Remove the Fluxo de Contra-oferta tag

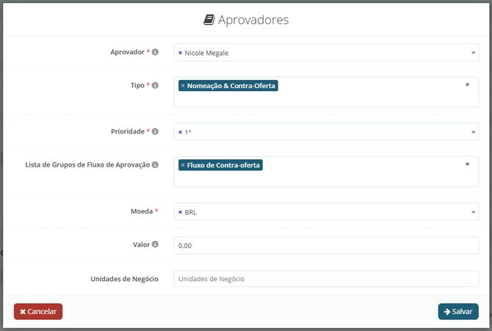[x=183, y=165]
